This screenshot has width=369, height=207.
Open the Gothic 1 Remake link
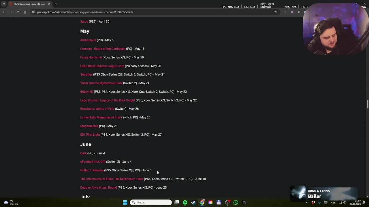[x=92, y=170]
